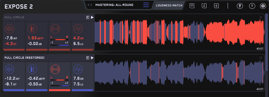
Task: Click the -4.3 ST loudness value
Action: click(10, 44)
